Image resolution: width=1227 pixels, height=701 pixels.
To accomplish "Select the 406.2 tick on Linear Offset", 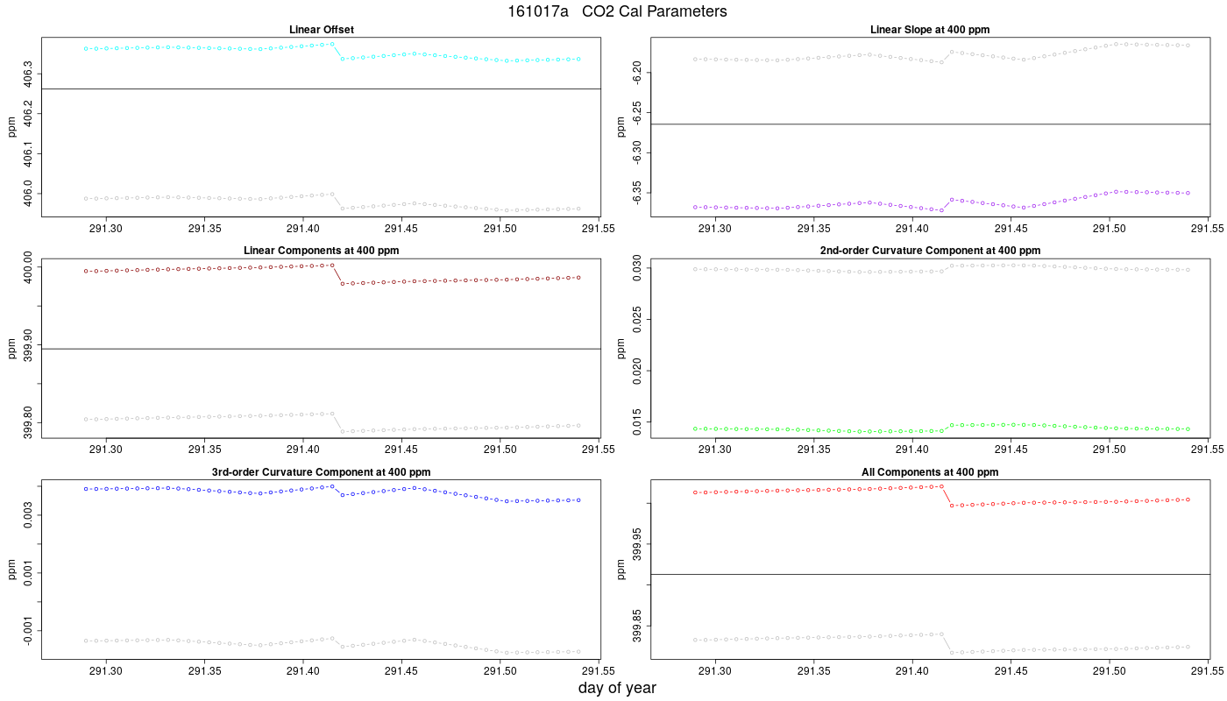I will [29, 113].
